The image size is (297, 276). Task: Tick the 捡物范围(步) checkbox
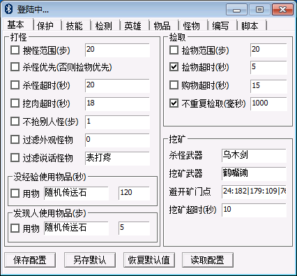coord(174,50)
